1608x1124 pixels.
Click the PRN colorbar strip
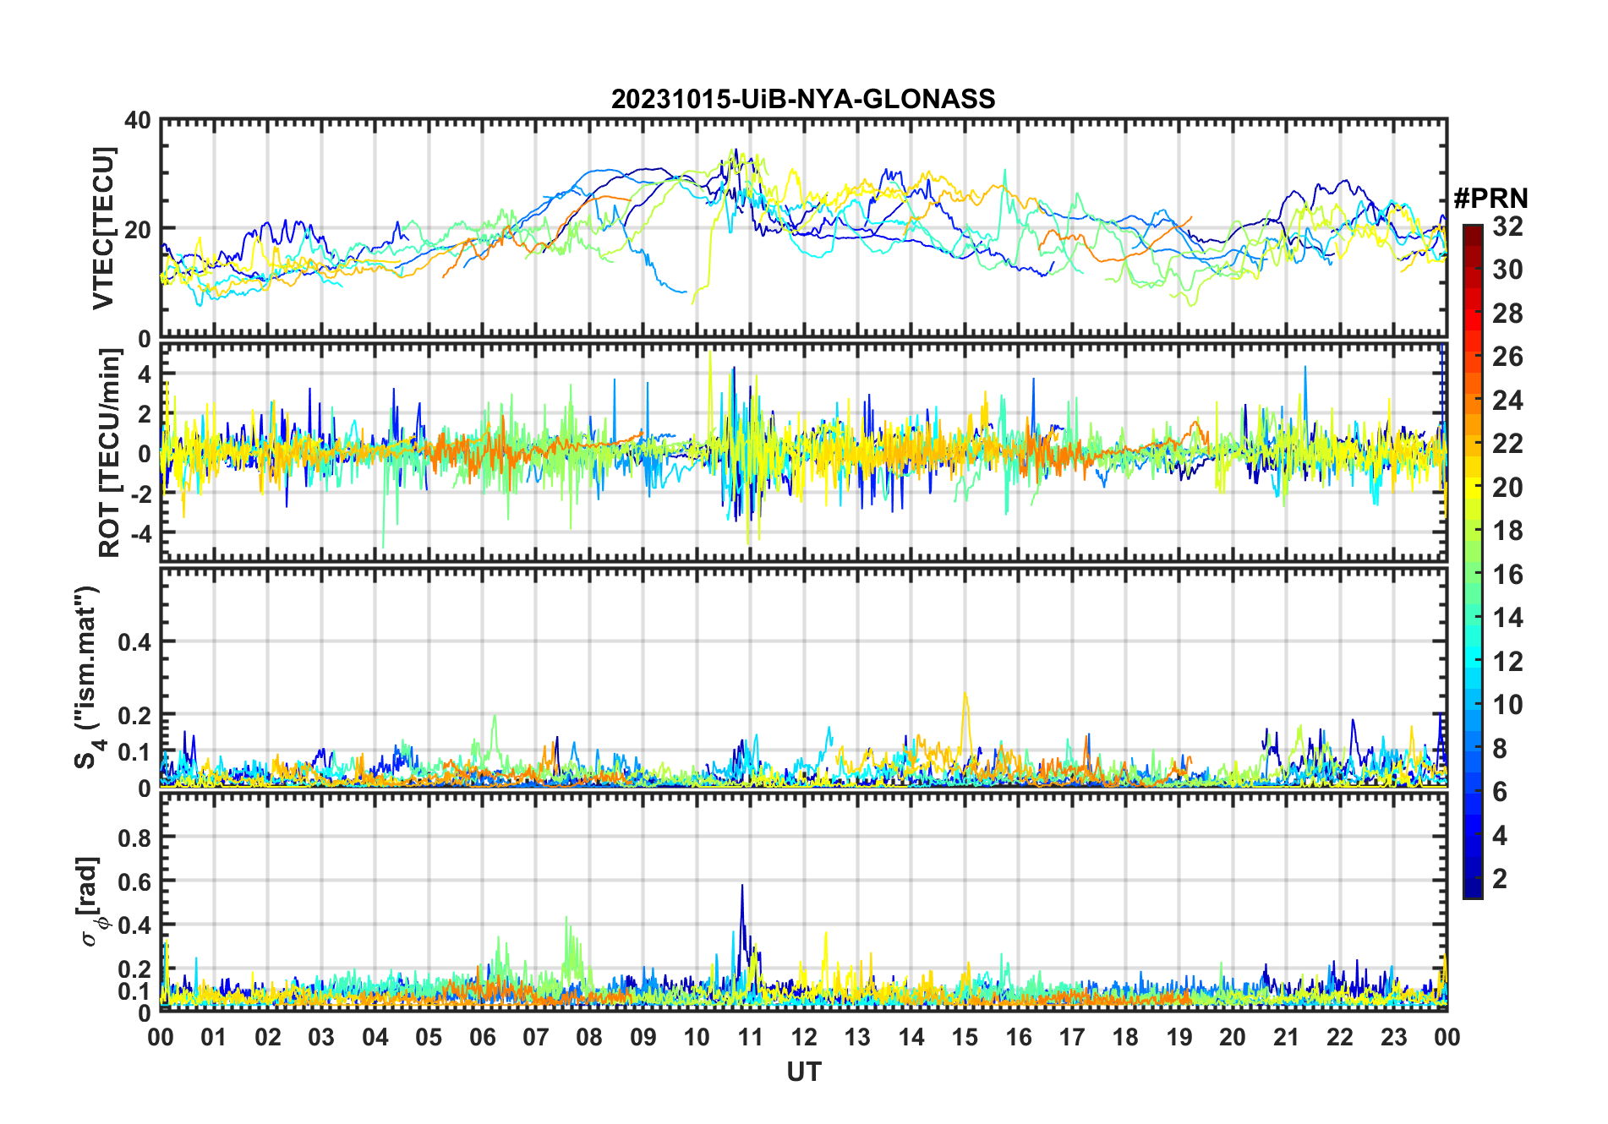(x=1473, y=561)
